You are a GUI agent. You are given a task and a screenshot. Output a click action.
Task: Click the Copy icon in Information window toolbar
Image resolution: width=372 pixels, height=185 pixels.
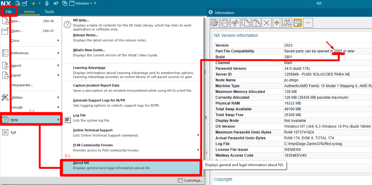tap(246, 23)
